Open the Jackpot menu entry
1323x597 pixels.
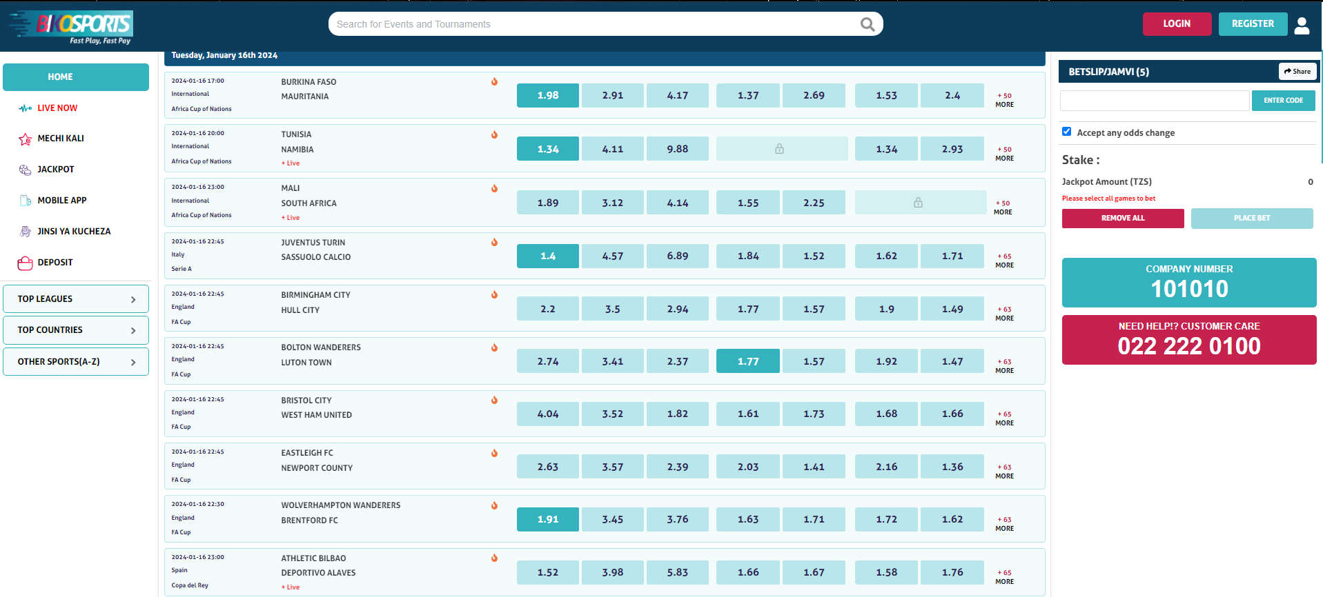[56, 170]
